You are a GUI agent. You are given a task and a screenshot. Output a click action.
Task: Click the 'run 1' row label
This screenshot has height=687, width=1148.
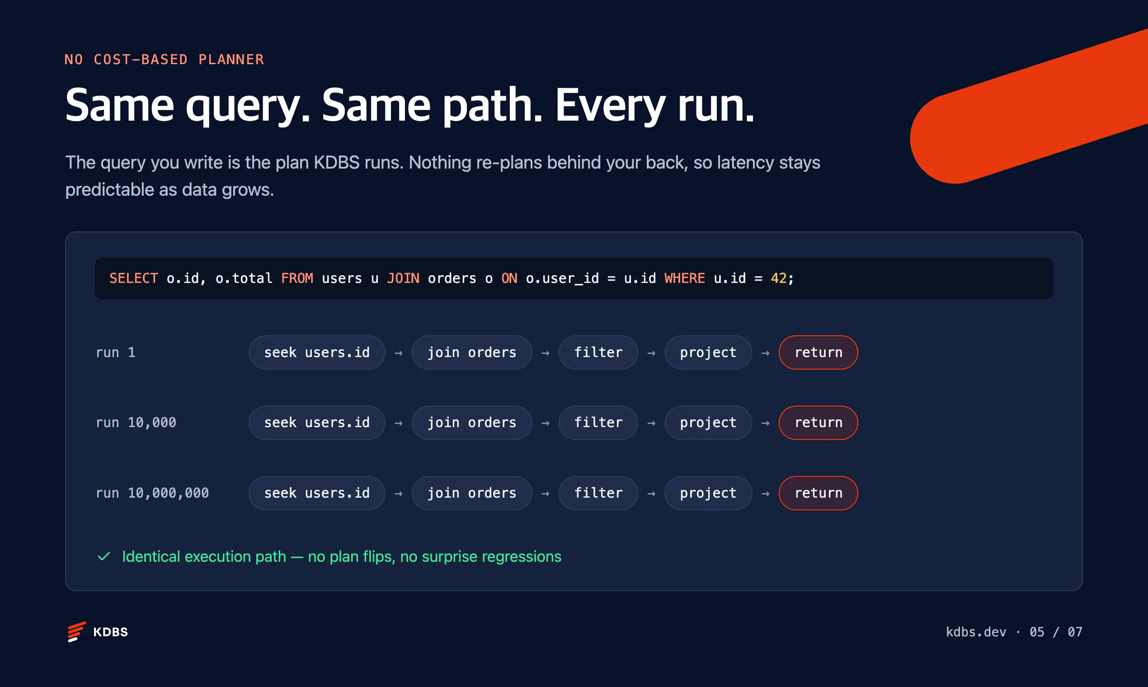coord(116,352)
